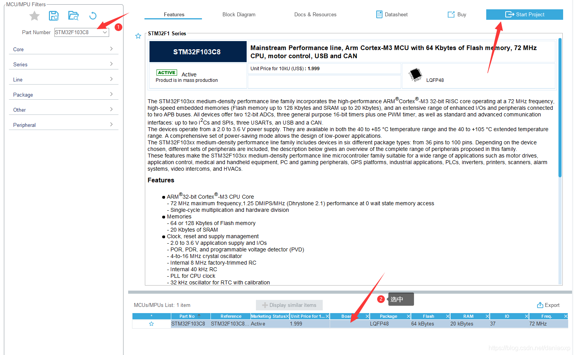
Task: Switch to the Block Diagram tab
Action: [x=239, y=15]
